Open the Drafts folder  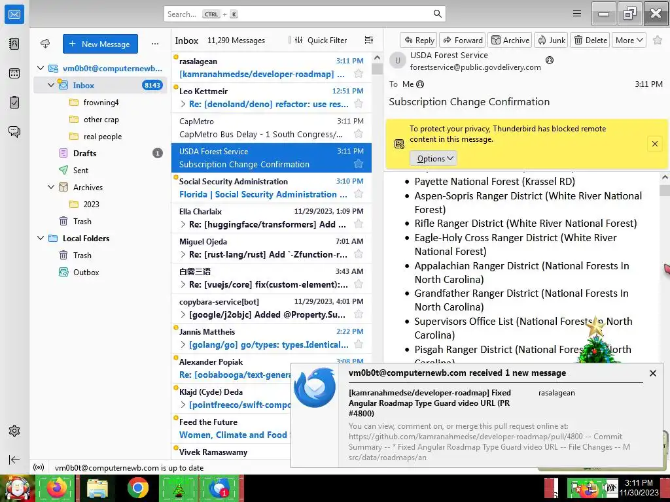(x=100, y=153)
